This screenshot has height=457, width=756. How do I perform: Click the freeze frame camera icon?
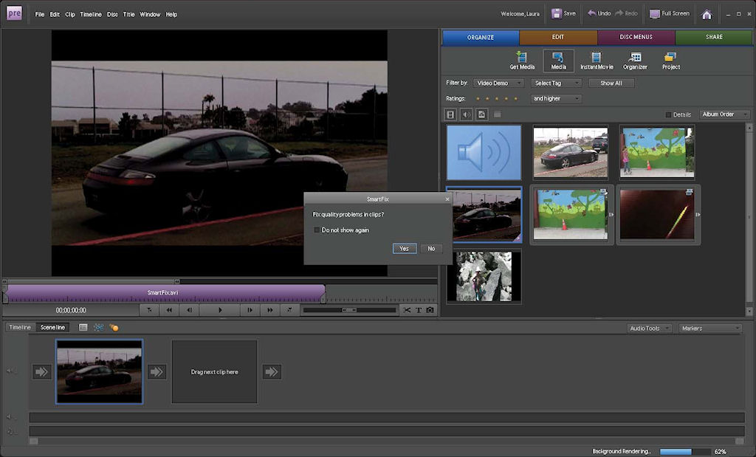(430, 310)
